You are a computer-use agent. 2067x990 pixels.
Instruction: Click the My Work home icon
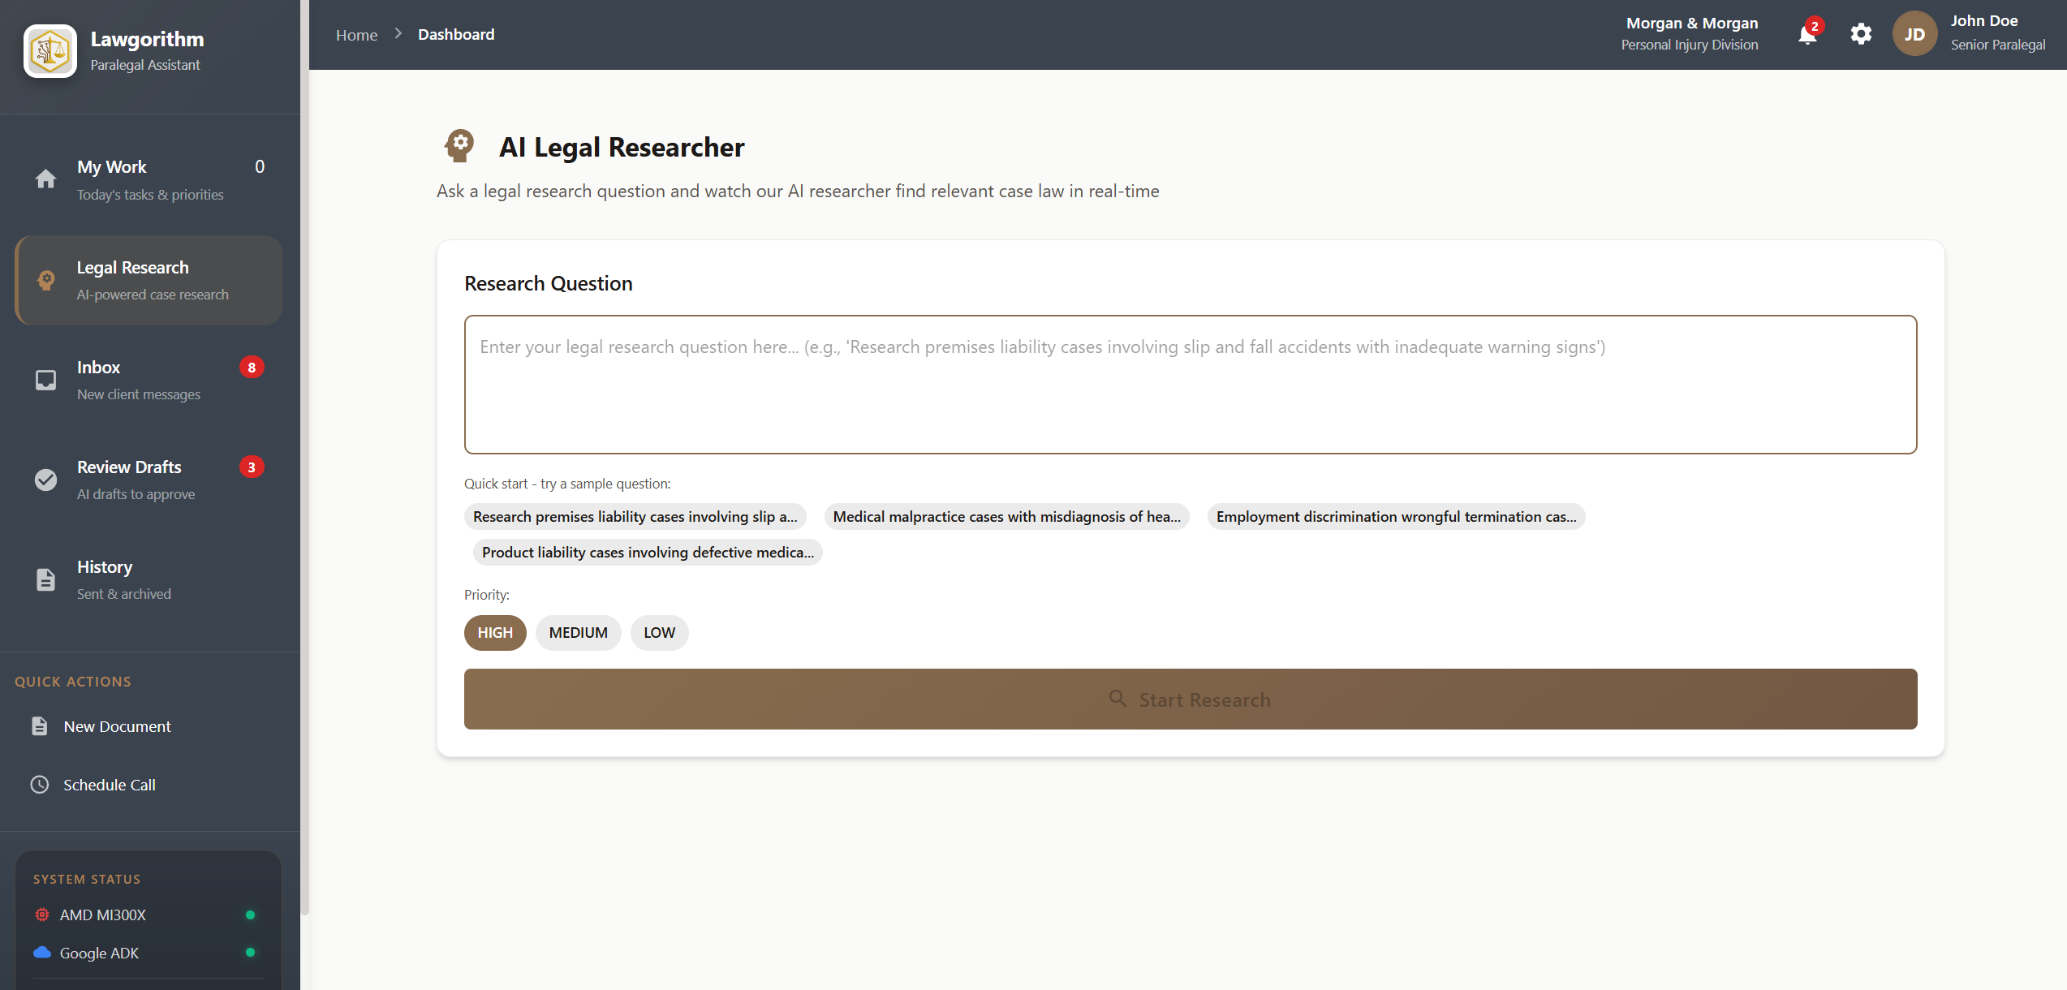coord(46,179)
